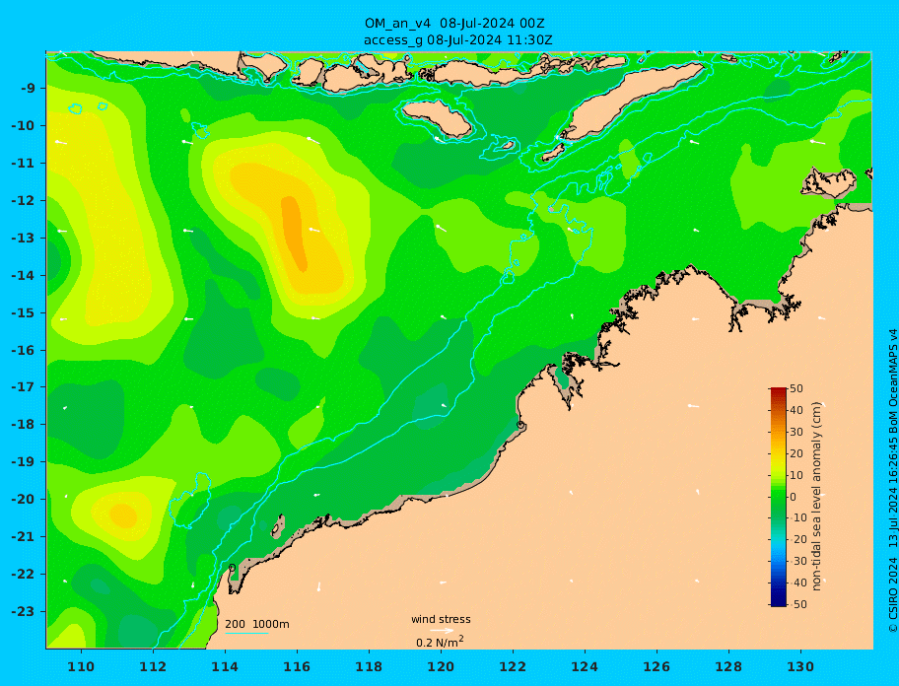This screenshot has width=899, height=686.
Task: Click latitude axis label "-21"
Action: 23,537
